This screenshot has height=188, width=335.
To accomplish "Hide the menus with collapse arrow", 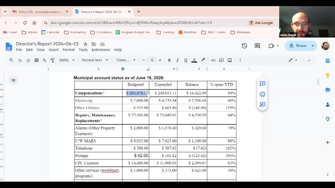I will (x=309, y=60).
